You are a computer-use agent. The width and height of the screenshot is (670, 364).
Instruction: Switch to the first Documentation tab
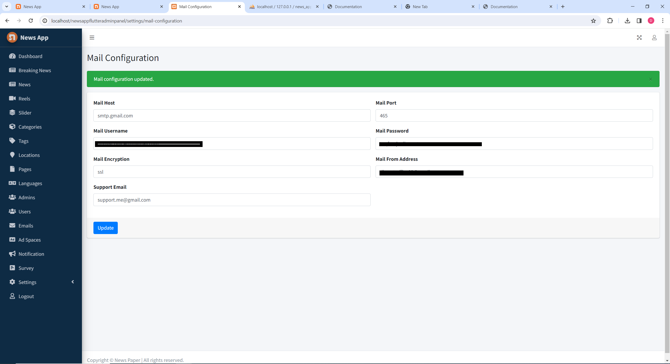pos(362,7)
